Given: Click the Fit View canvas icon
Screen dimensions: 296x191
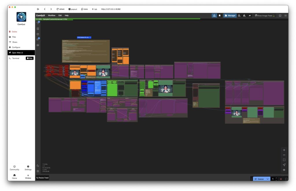Looking at the screenshot, I should pyautogui.click(x=284, y=160).
